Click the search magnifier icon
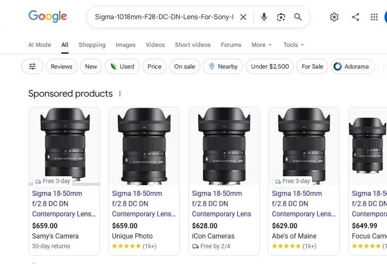The image size is (387, 264). pyautogui.click(x=298, y=17)
